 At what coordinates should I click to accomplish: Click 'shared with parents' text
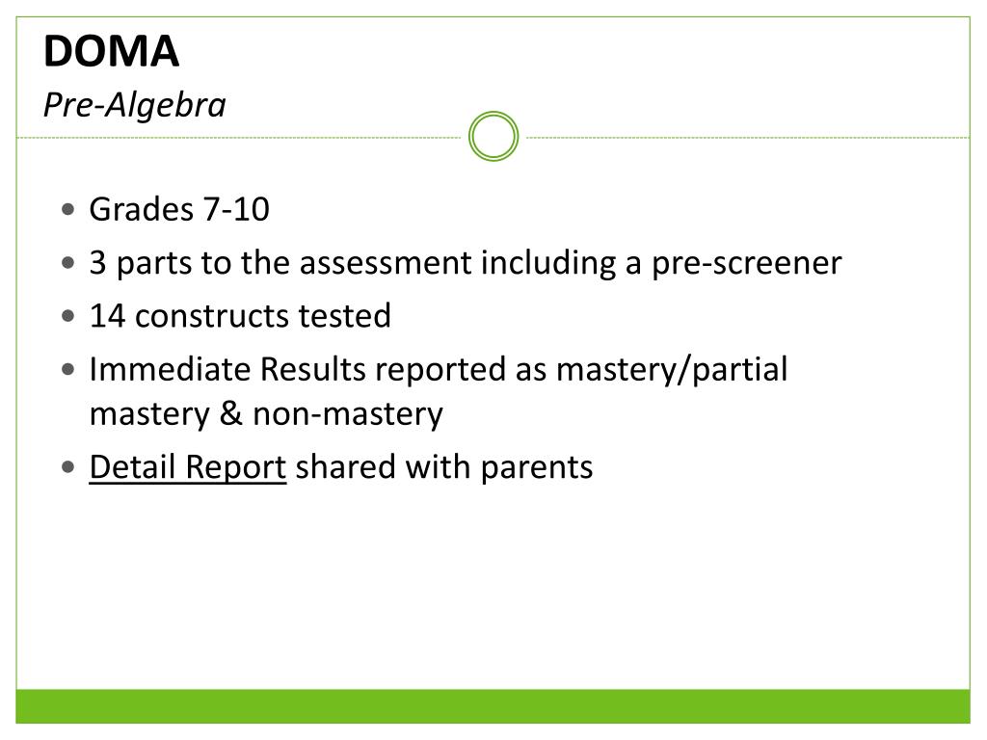click(443, 467)
